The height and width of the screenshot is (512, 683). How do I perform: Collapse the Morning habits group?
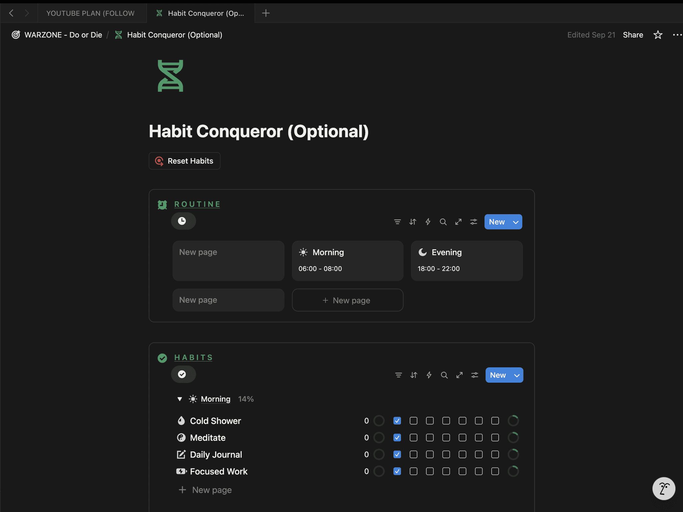(x=179, y=399)
